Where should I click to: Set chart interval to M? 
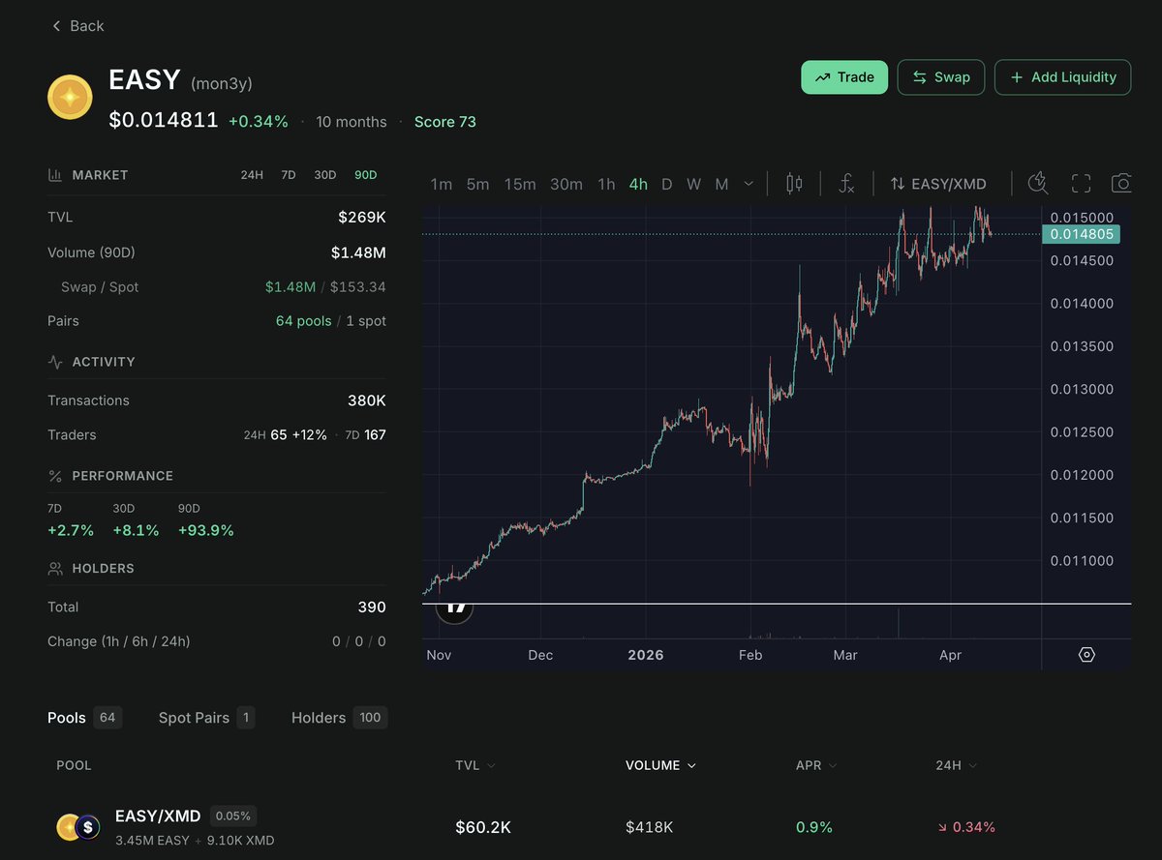click(721, 184)
